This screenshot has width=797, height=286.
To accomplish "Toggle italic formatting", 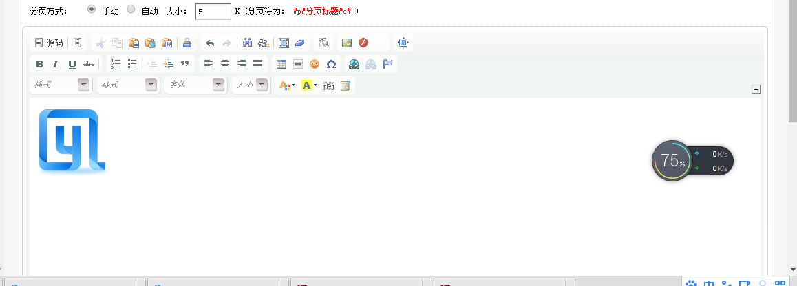I will (56, 64).
